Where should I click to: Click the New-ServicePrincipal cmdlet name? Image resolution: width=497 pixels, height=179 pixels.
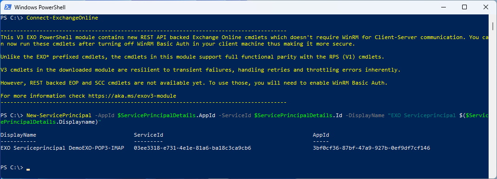59,115
